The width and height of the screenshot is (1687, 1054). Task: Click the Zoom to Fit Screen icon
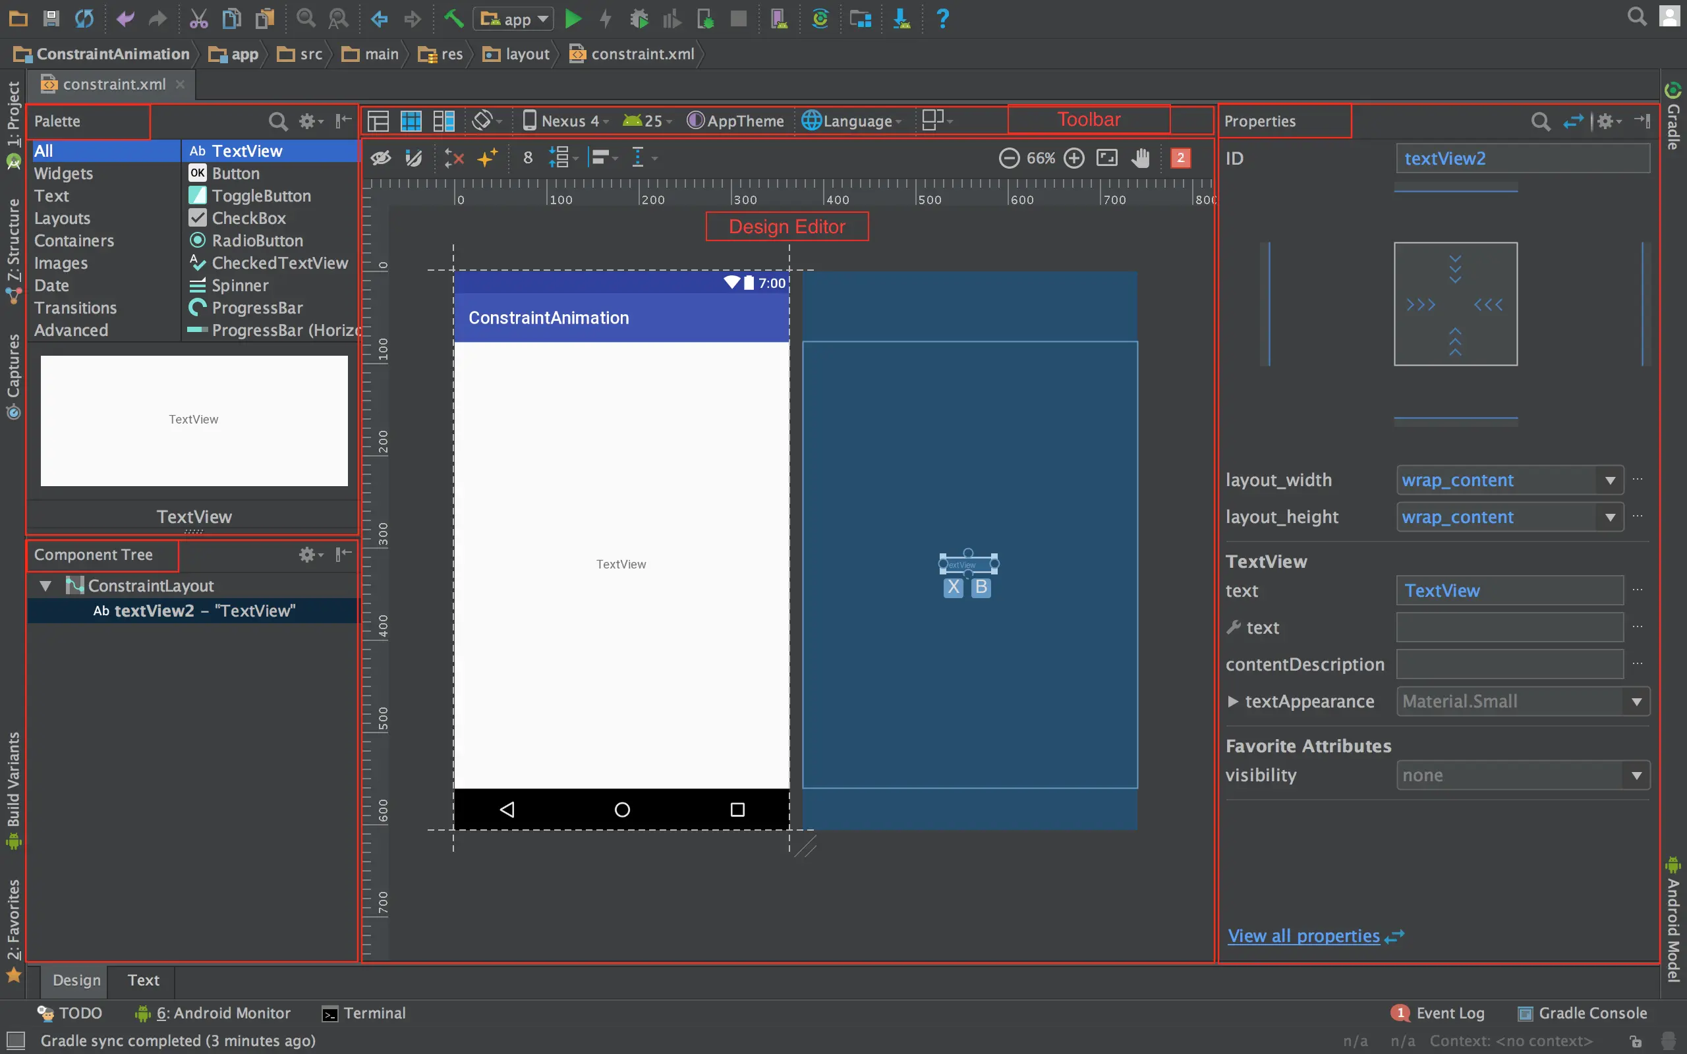tap(1106, 157)
